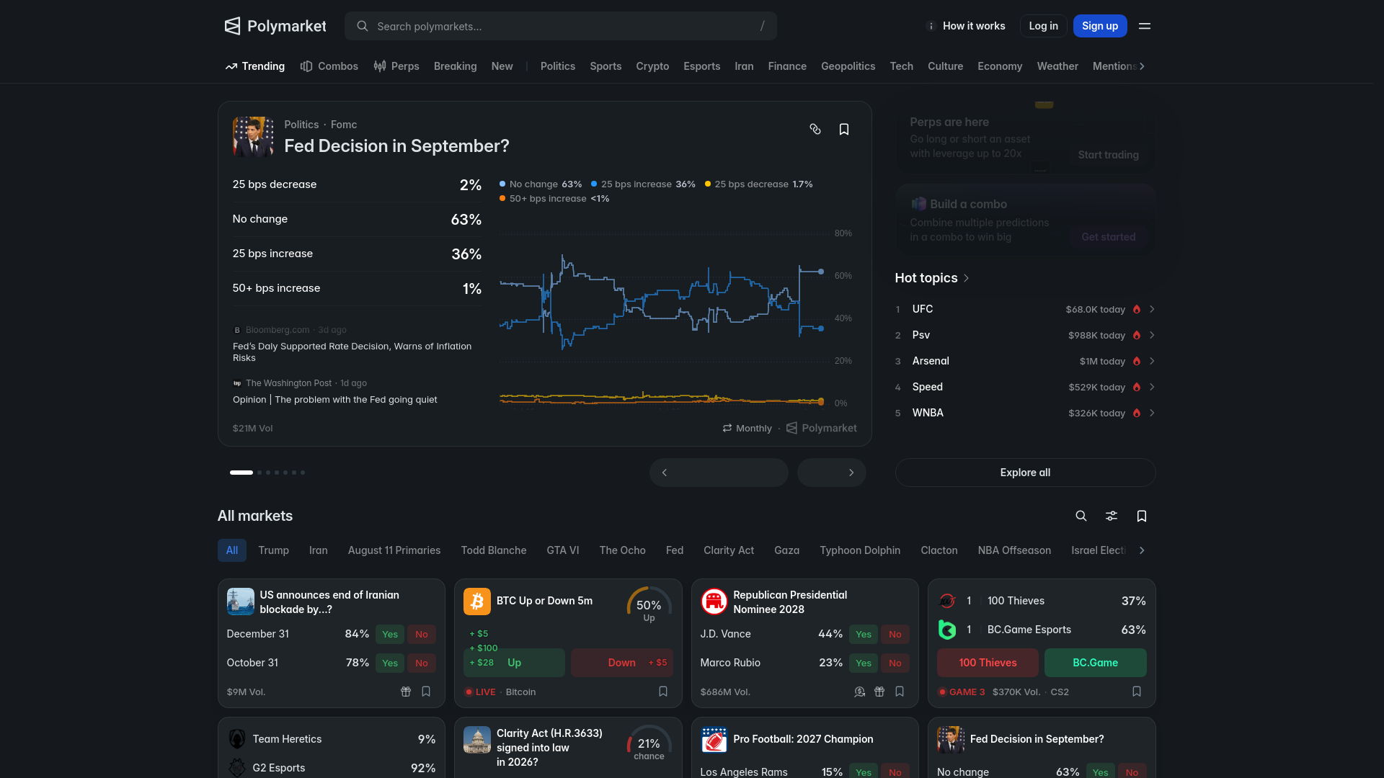Click the Trending arrow icon
1384x778 pixels.
[231, 66]
